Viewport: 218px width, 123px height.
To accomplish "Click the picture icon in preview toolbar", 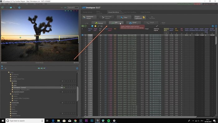I will tap(11, 7).
